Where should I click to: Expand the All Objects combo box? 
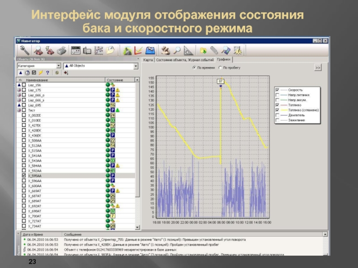136,66
